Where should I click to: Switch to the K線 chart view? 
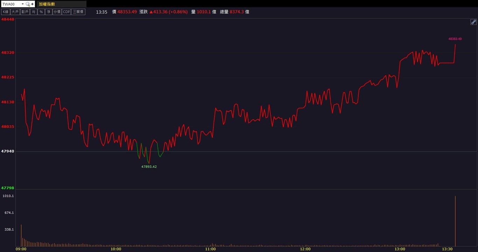6,12
